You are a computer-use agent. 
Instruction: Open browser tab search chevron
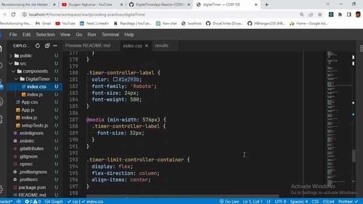coord(328,4)
